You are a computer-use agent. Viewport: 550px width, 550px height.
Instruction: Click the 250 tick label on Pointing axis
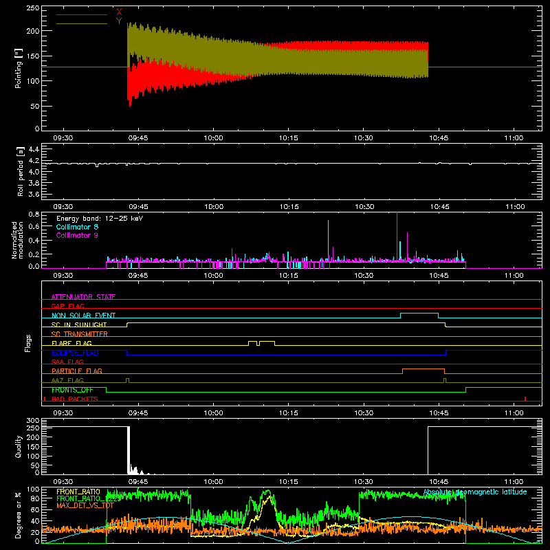tap(33, 8)
